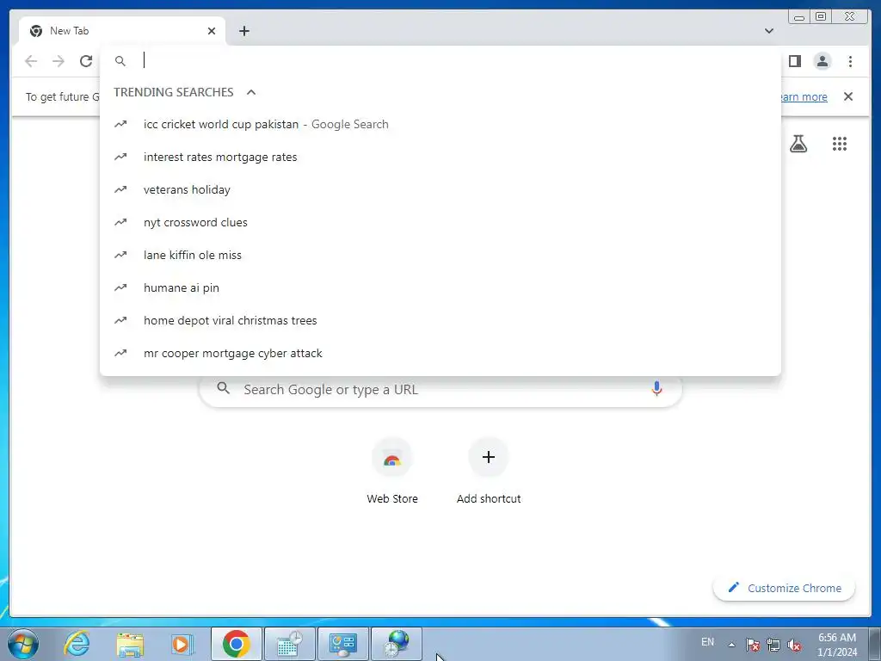
Task: Open the network tray icon
Action: point(773,645)
